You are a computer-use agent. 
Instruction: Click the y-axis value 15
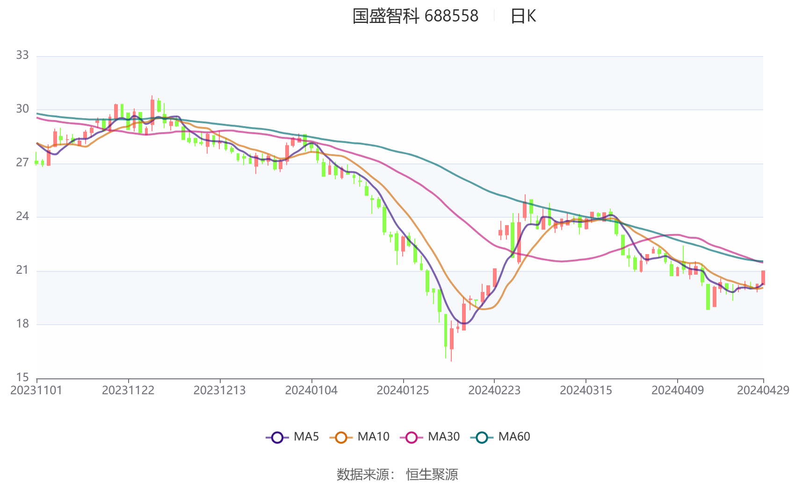[x=22, y=378]
